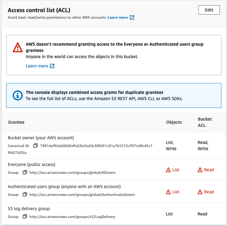Click warning icon beside Authenticated users List
Screen dimensions: 227x226
[168, 192]
